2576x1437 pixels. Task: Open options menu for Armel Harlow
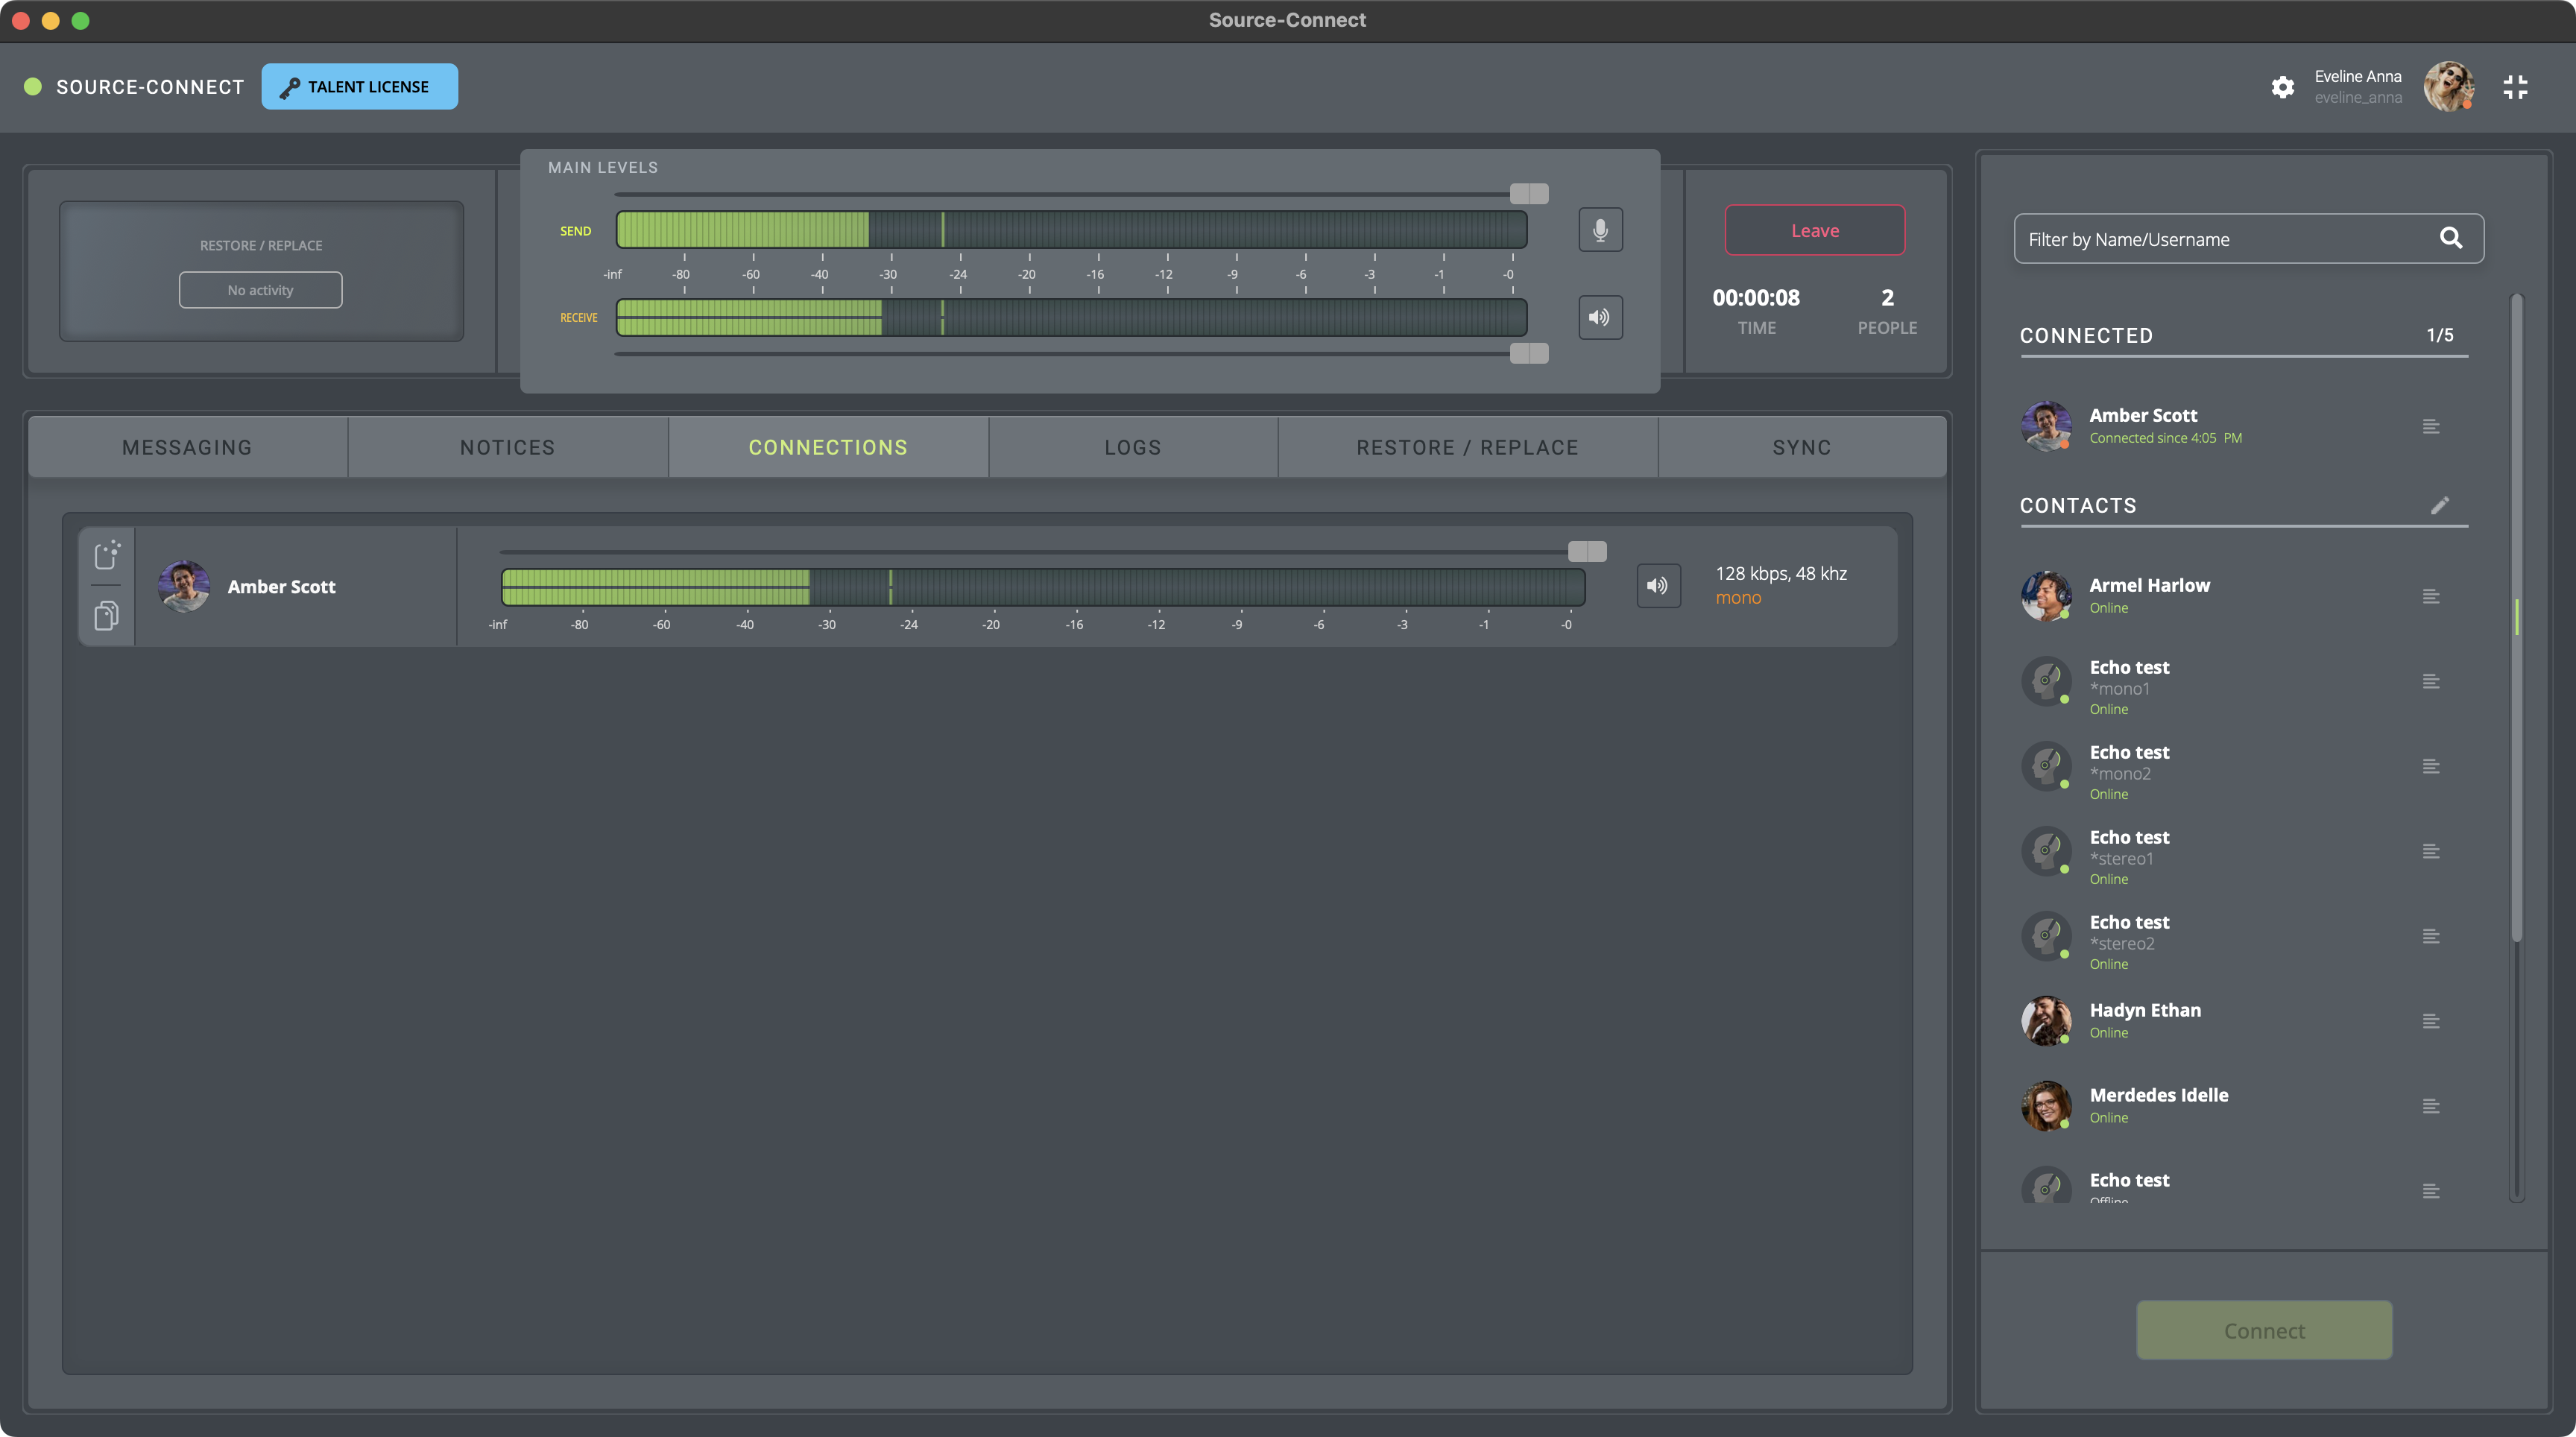pos(2431,597)
